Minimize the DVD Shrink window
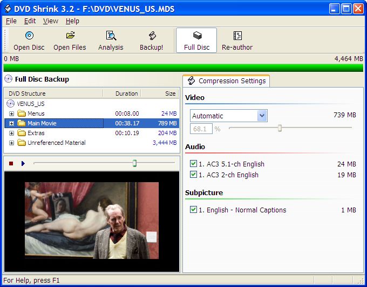This screenshot has height=287, width=367. (334, 9)
